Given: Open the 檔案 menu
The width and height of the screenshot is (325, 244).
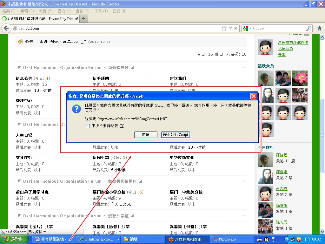Looking at the screenshot, I should point(9,11).
